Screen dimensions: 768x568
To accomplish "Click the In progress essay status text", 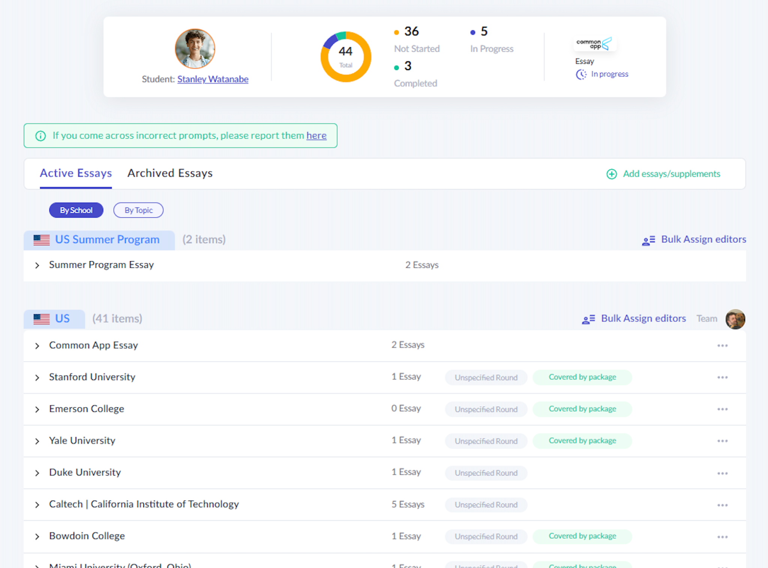I will click(609, 74).
